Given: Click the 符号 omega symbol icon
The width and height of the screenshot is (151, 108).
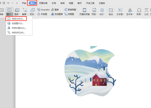Looking at the screenshot, I should [139, 10].
